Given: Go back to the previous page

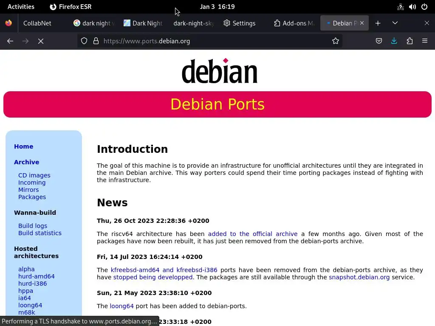Looking at the screenshot, I should point(10,41).
